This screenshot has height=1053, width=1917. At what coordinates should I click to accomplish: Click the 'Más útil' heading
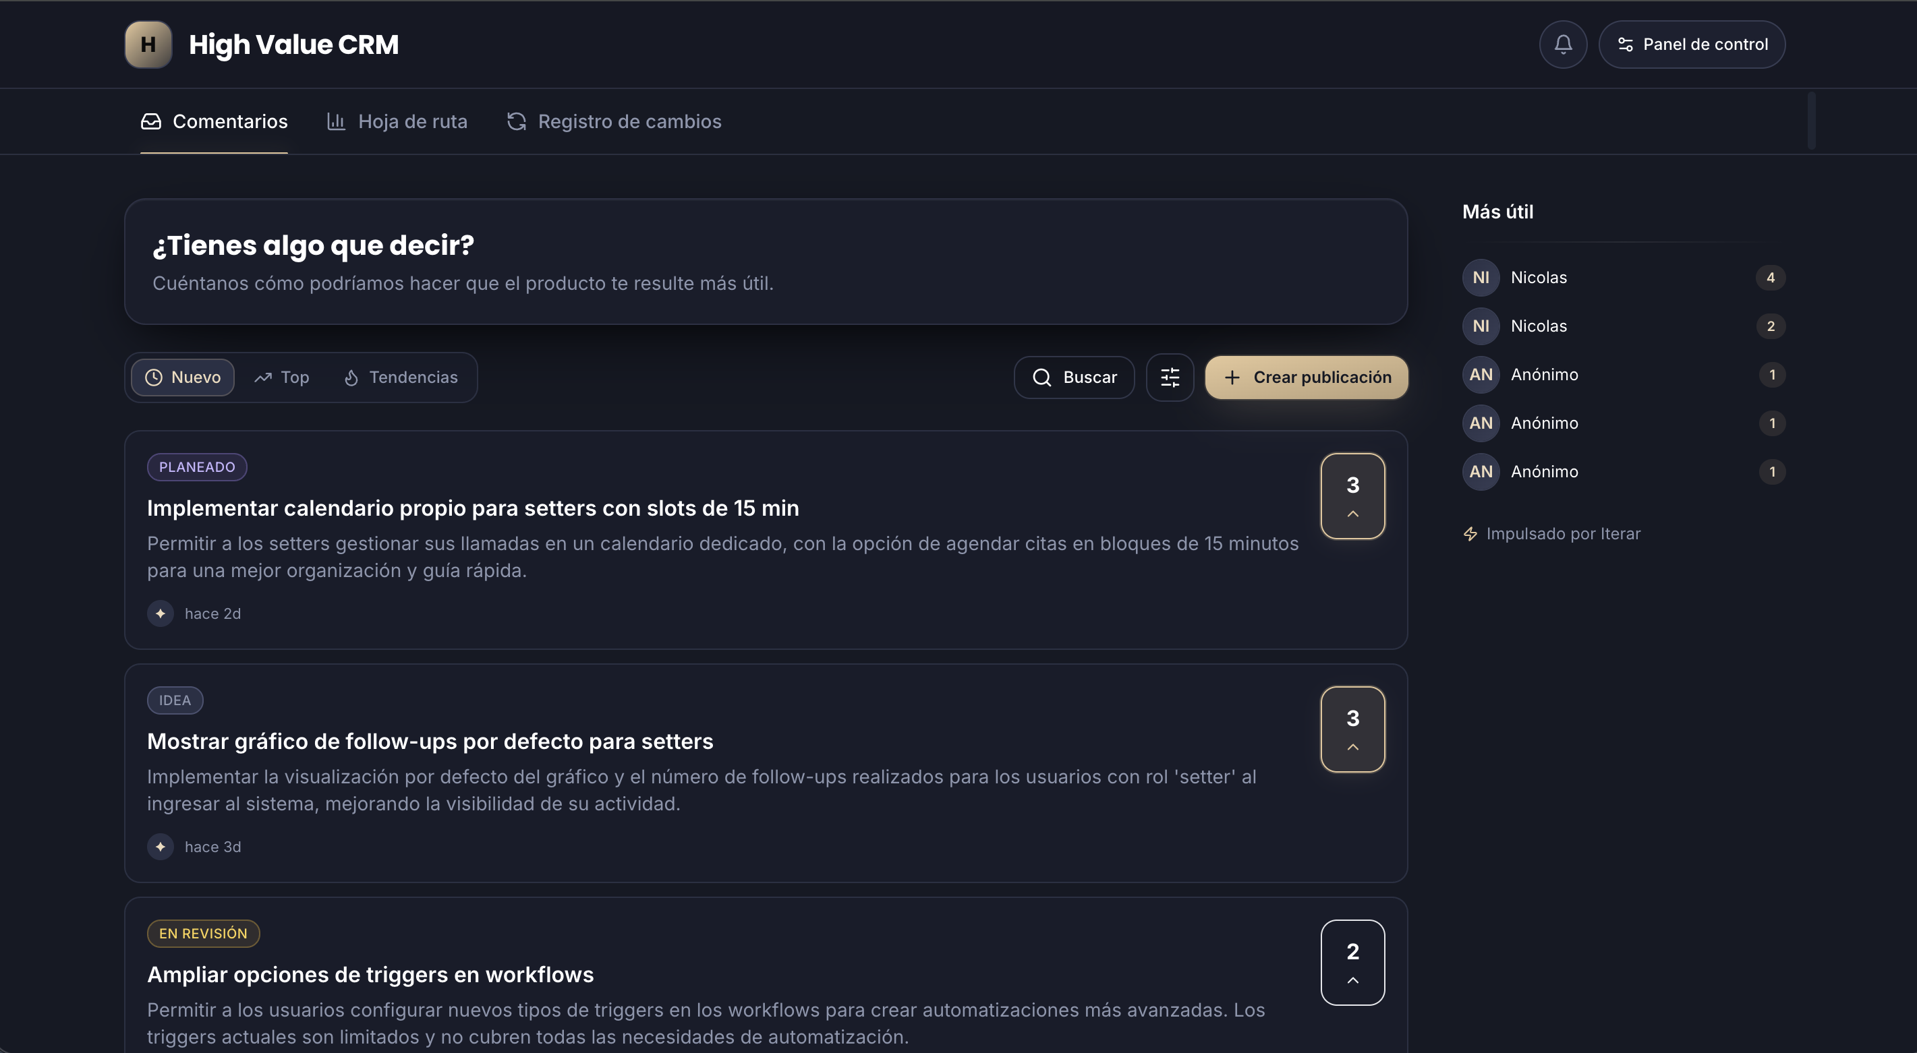coord(1498,212)
